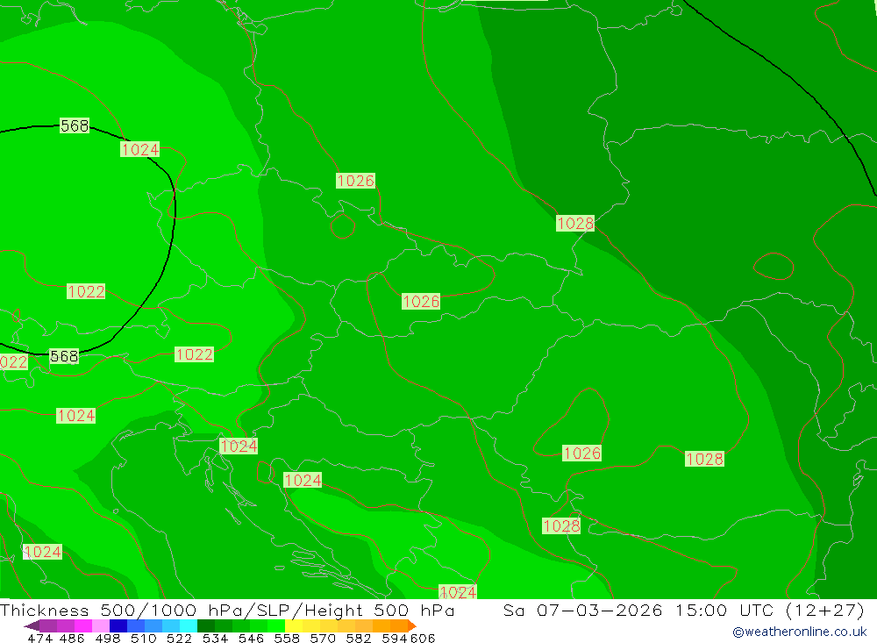Select the light pink legend swatch
877x643 pixels.
pos(101,625)
